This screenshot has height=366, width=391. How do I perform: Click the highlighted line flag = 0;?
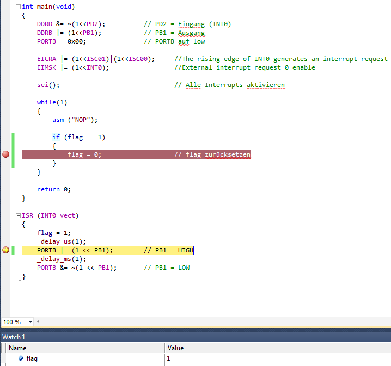coord(84,155)
